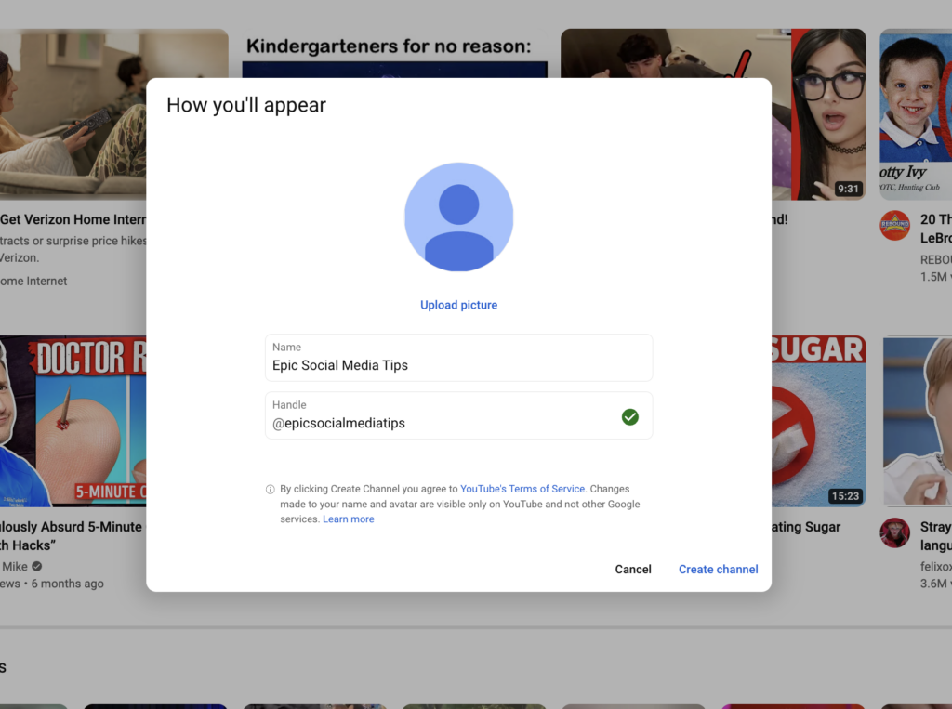Follow the Learn more link

click(349, 519)
